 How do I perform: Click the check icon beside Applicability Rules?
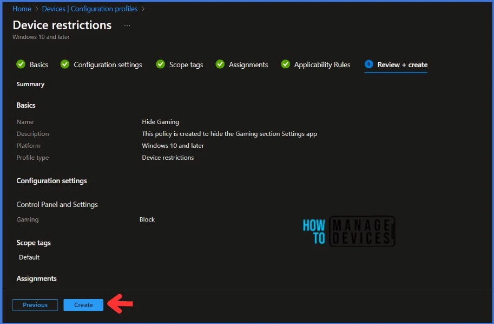(286, 64)
